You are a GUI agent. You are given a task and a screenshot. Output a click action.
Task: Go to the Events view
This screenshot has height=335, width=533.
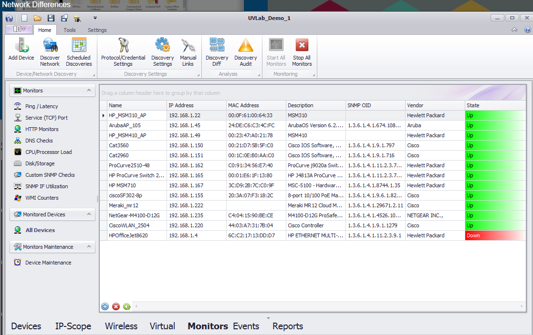coord(246,326)
